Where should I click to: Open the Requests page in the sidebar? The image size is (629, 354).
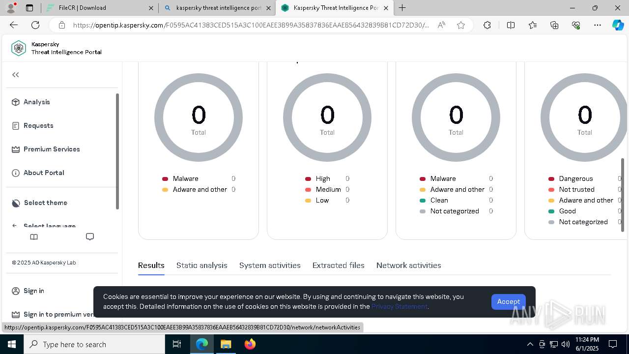[32, 125]
